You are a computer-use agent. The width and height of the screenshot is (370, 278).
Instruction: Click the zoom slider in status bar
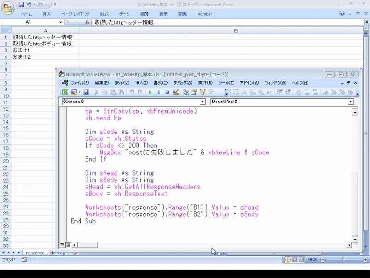click(x=344, y=260)
